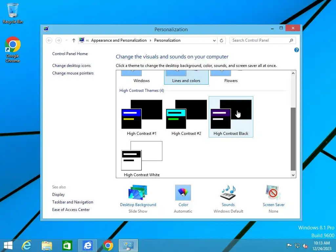This screenshot has height=252, width=336.
Task: Expand the breadcrumb overflow chevron
Action: coord(87,40)
